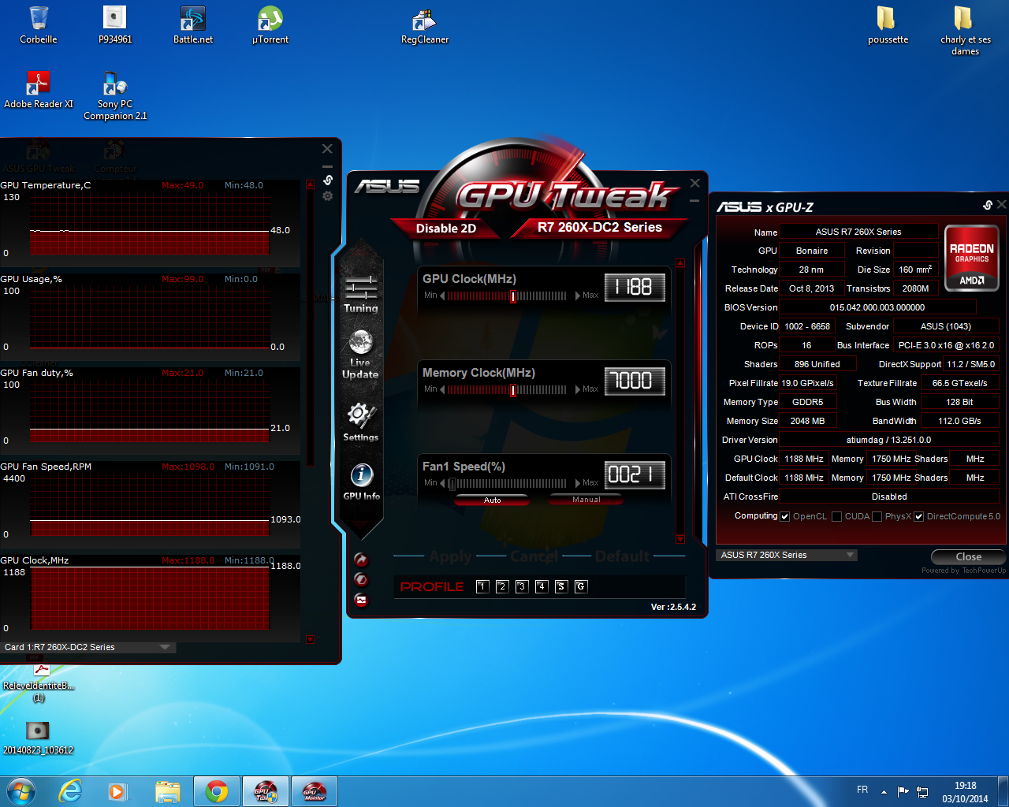
Task: Click the link icon in the GPU-Z title bar
Action: tap(988, 205)
